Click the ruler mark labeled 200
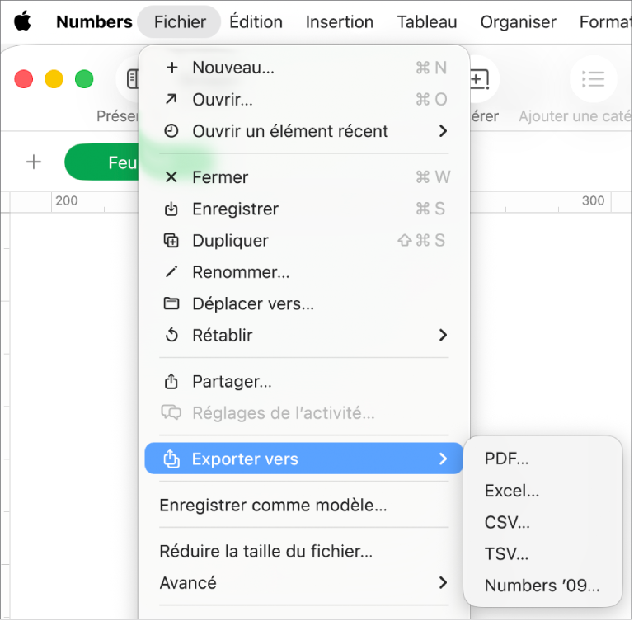The width and height of the screenshot is (634, 621). pos(67,200)
